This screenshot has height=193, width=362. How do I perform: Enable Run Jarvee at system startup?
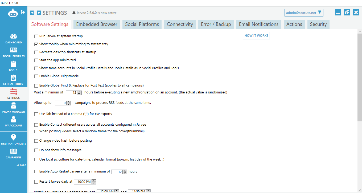[x=36, y=36]
